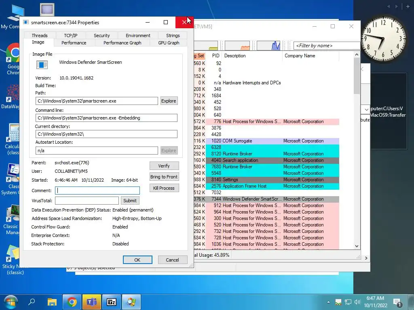Switch to Process Explorer taskbar icon

coord(131,302)
